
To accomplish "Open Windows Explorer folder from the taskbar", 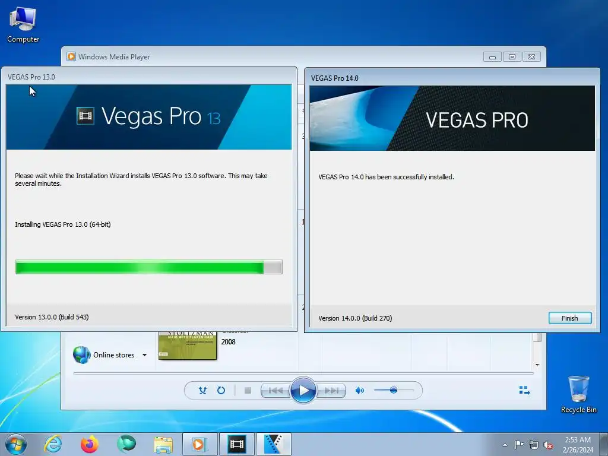I will pyautogui.click(x=163, y=445).
